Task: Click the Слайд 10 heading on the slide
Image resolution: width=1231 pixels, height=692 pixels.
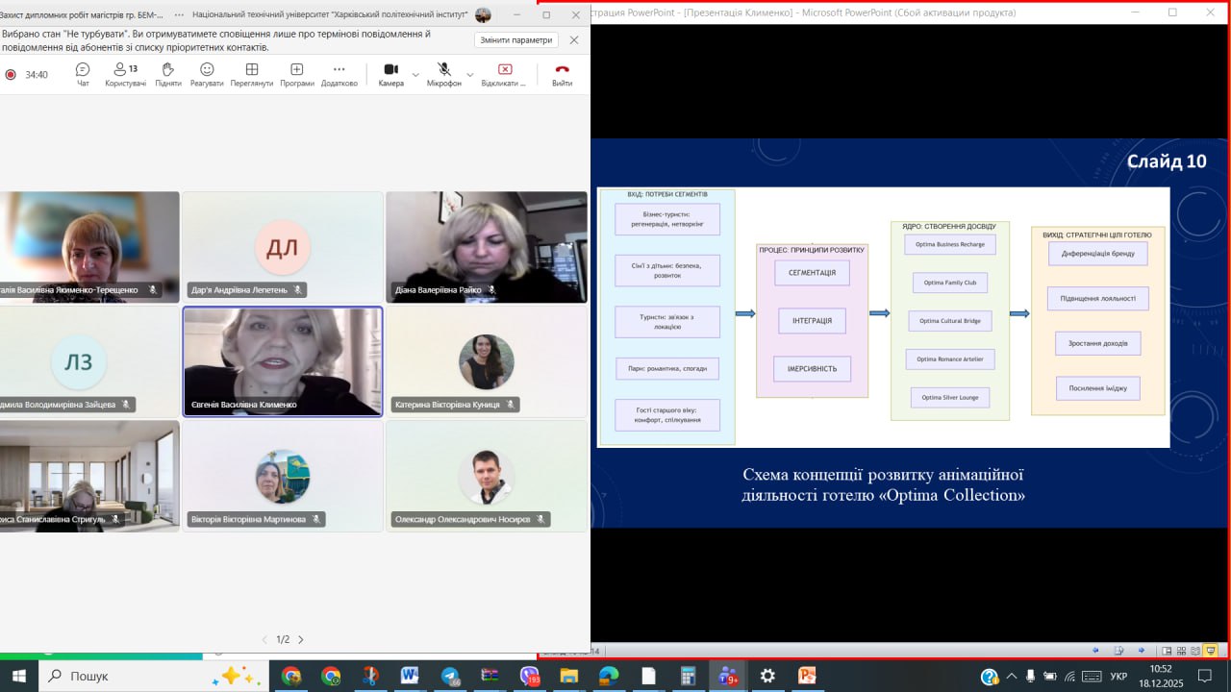Action: (x=1166, y=161)
